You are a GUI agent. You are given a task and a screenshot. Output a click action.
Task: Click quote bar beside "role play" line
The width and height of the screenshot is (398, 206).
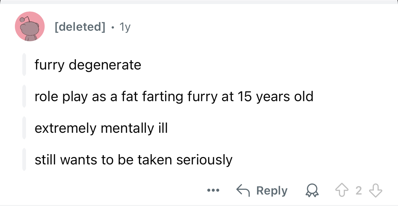click(x=24, y=96)
